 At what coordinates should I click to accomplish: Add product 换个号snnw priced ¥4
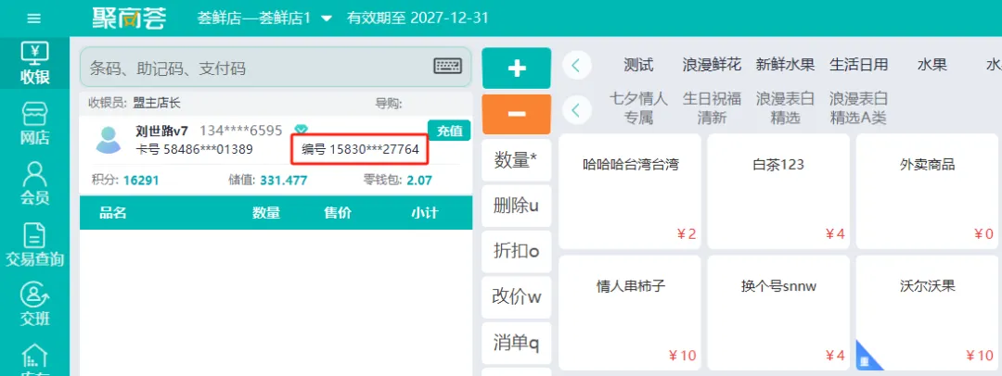tap(778, 313)
